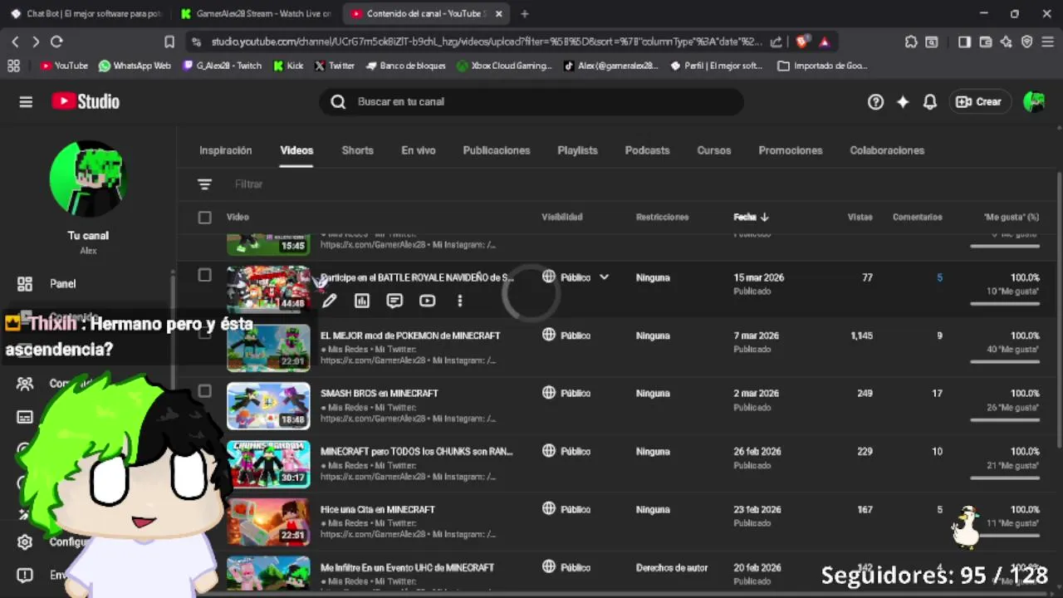The height and width of the screenshot is (598, 1063).
Task: Open three-dot options for BATTLE ROYALE video
Action: [459, 301]
